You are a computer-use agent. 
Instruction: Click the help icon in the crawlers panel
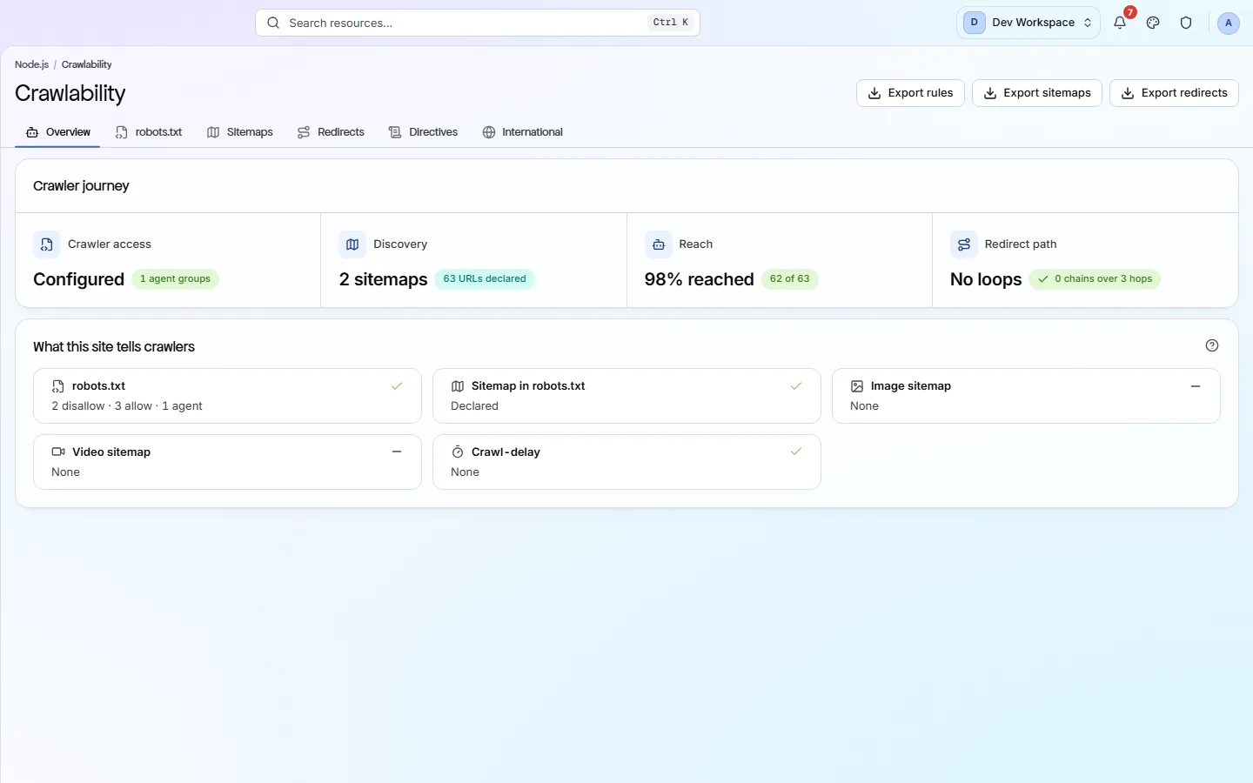click(x=1212, y=345)
